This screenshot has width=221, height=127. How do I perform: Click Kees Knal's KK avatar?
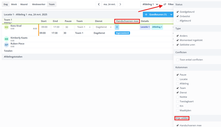pyautogui.click(x=6, y=27)
